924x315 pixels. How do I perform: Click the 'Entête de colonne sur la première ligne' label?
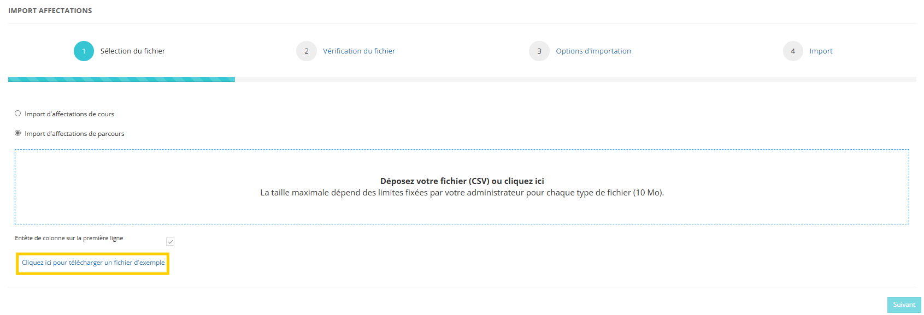[69, 238]
